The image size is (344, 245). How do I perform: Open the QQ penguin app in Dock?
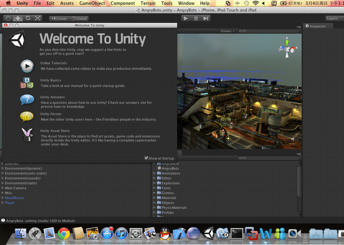pos(165,233)
